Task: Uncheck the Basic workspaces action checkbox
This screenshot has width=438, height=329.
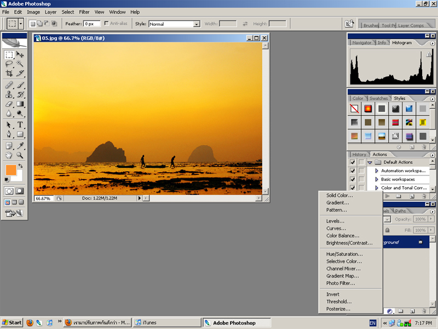Action: (x=353, y=179)
